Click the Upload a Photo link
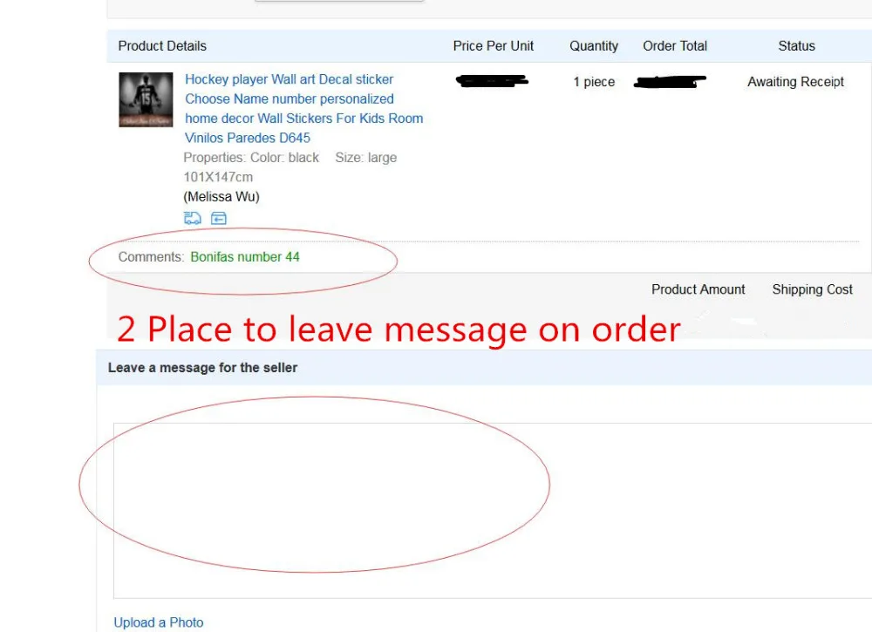Viewport: 872px width, 632px height. tap(159, 622)
